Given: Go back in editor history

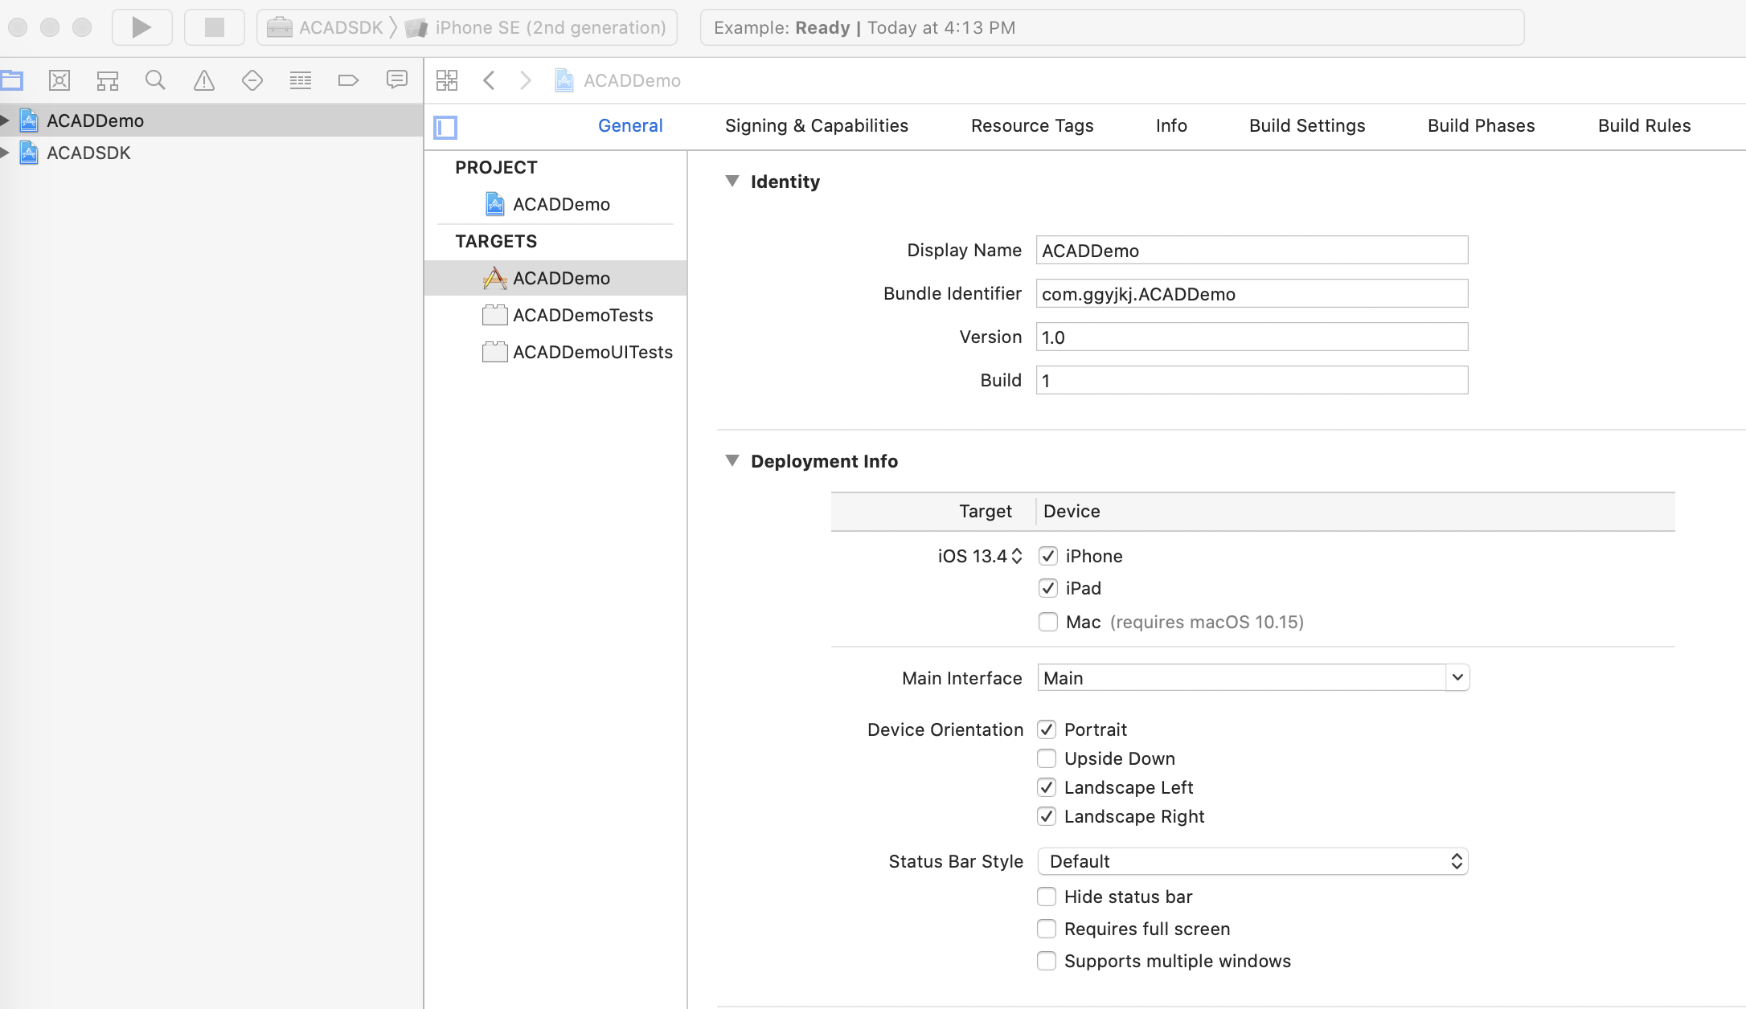Looking at the screenshot, I should [489, 80].
